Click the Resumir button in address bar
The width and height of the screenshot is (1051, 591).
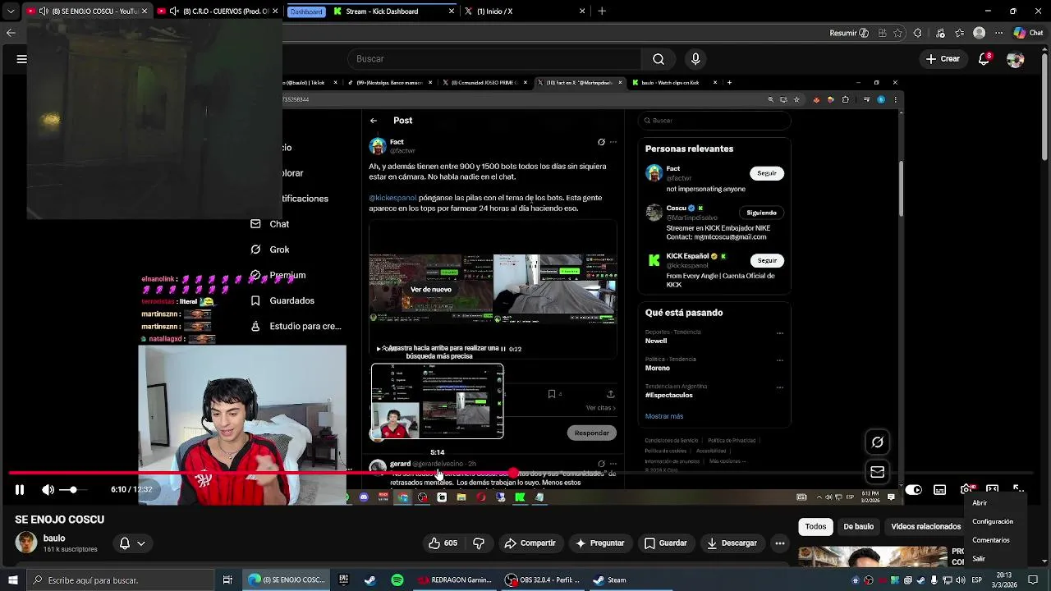pos(849,34)
